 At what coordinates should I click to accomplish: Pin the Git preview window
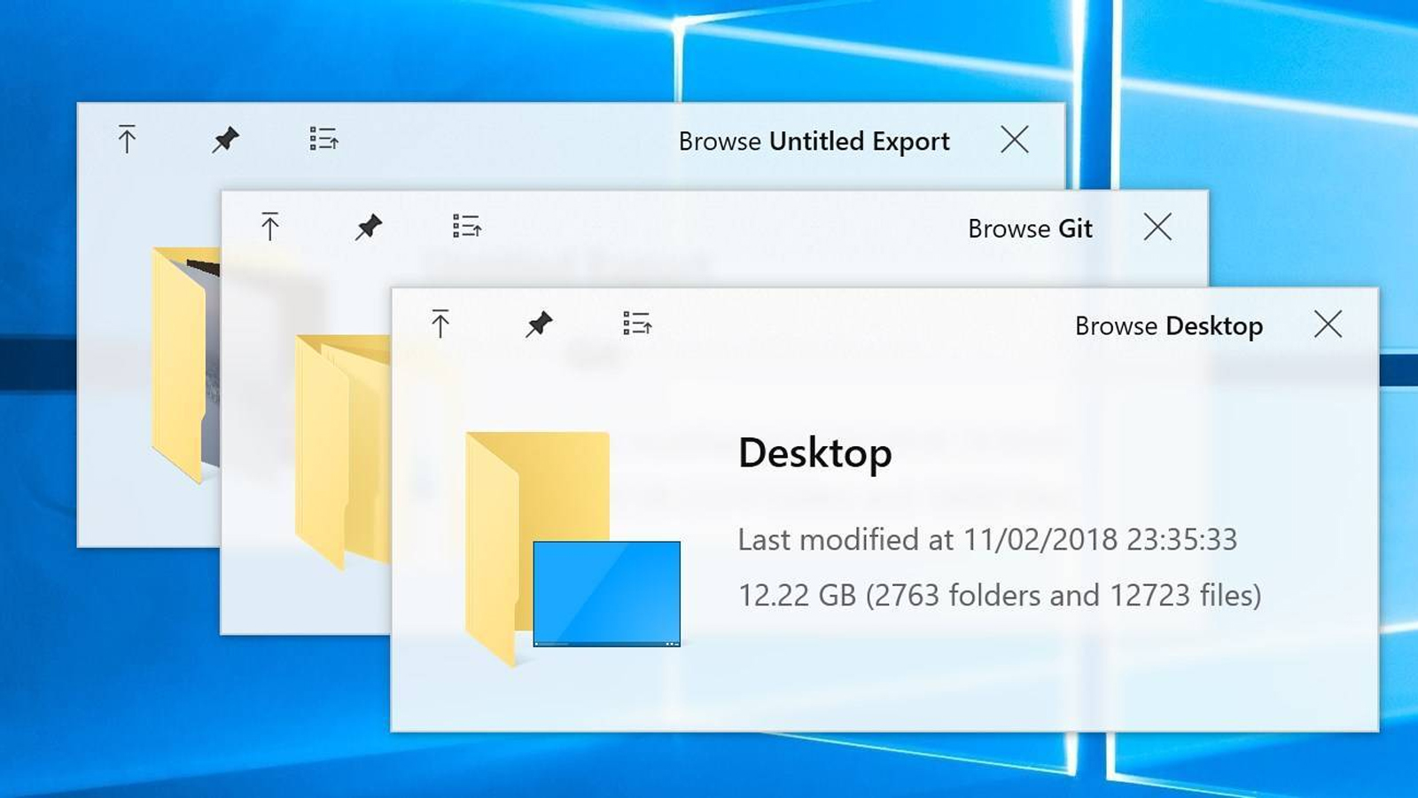[369, 226]
